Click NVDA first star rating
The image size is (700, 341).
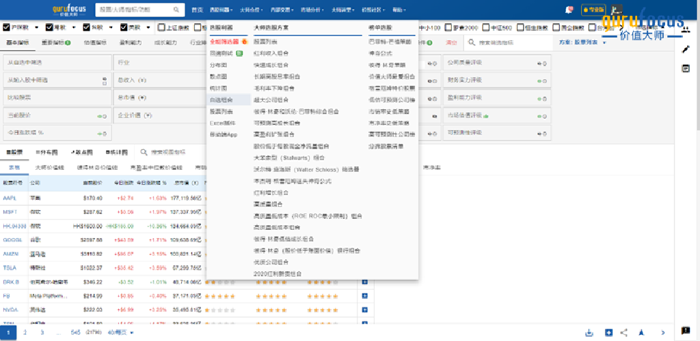point(208,310)
